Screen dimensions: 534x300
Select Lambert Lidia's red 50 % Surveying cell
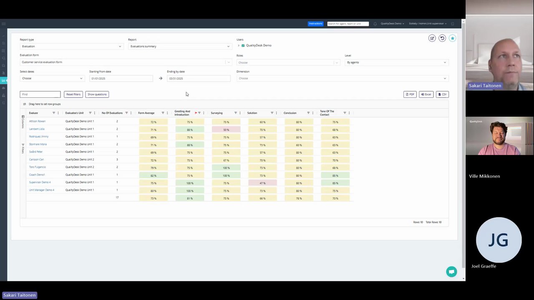[226, 130]
